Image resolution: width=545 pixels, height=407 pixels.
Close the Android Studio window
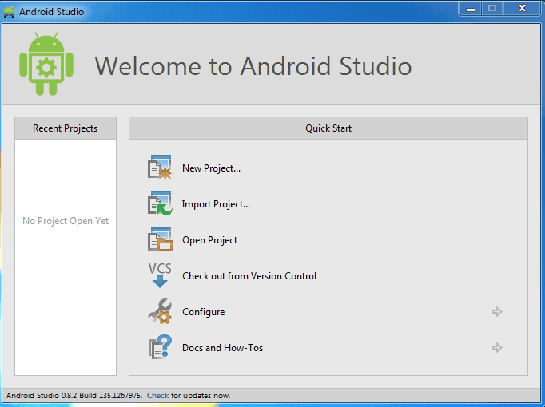coord(522,9)
